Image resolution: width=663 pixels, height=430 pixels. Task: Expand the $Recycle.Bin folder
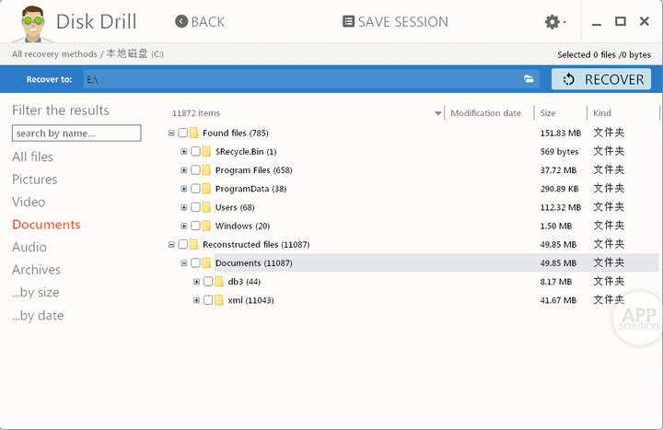pos(184,152)
